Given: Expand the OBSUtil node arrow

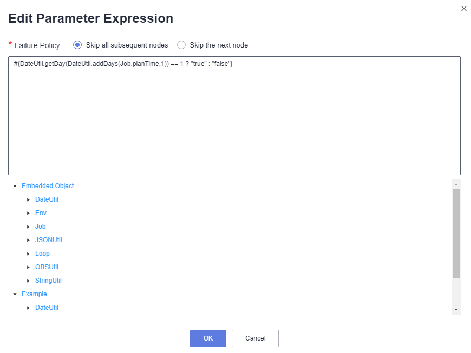Looking at the screenshot, I should [28, 267].
